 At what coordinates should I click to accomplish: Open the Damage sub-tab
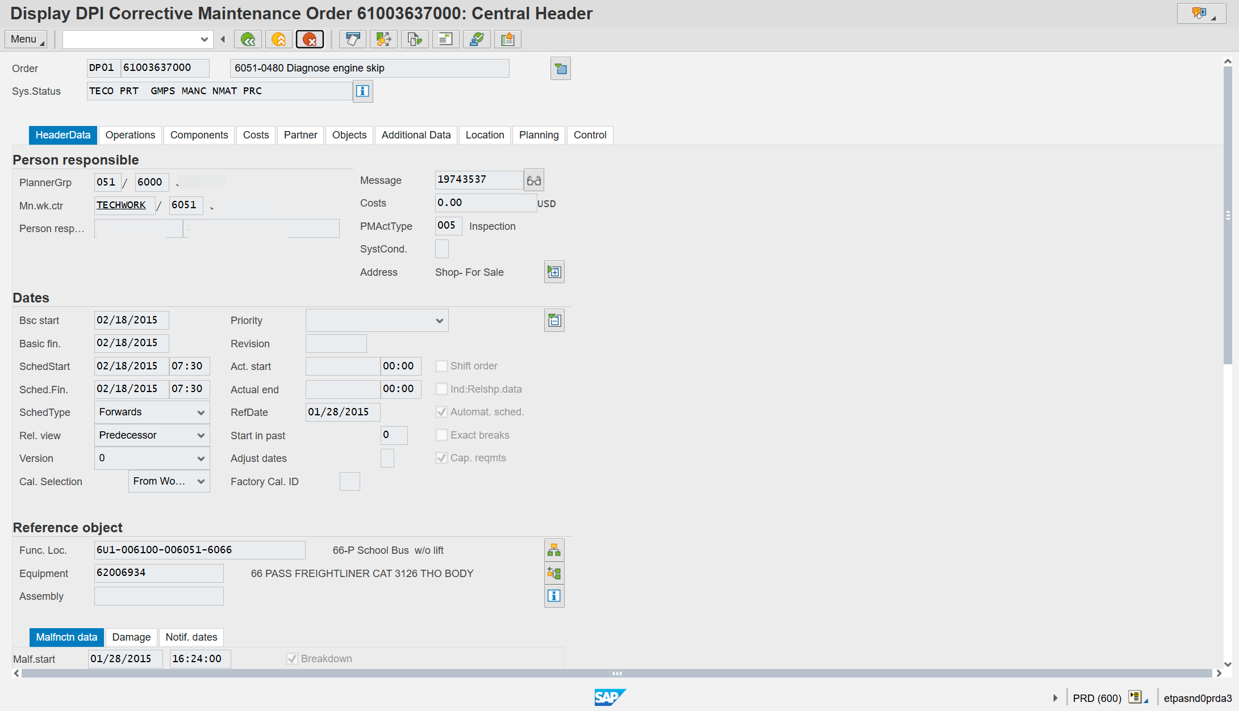(131, 637)
